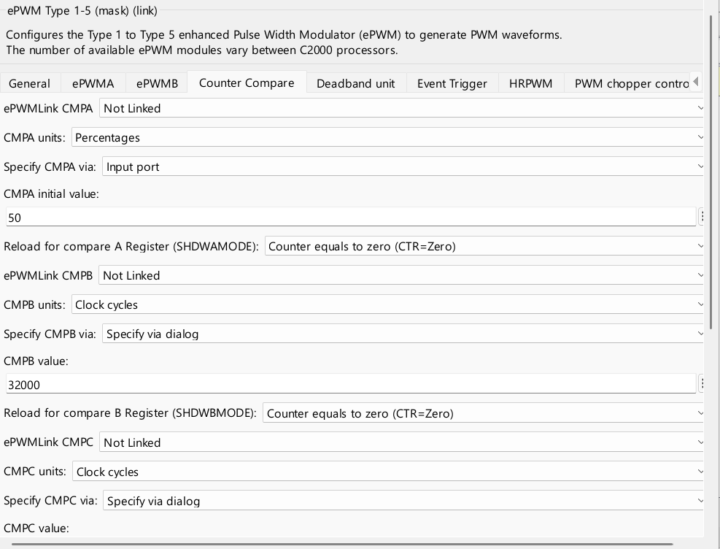This screenshot has height=549, width=720.
Task: Open the SHDWBMODE reload dropdown
Action: (483, 413)
